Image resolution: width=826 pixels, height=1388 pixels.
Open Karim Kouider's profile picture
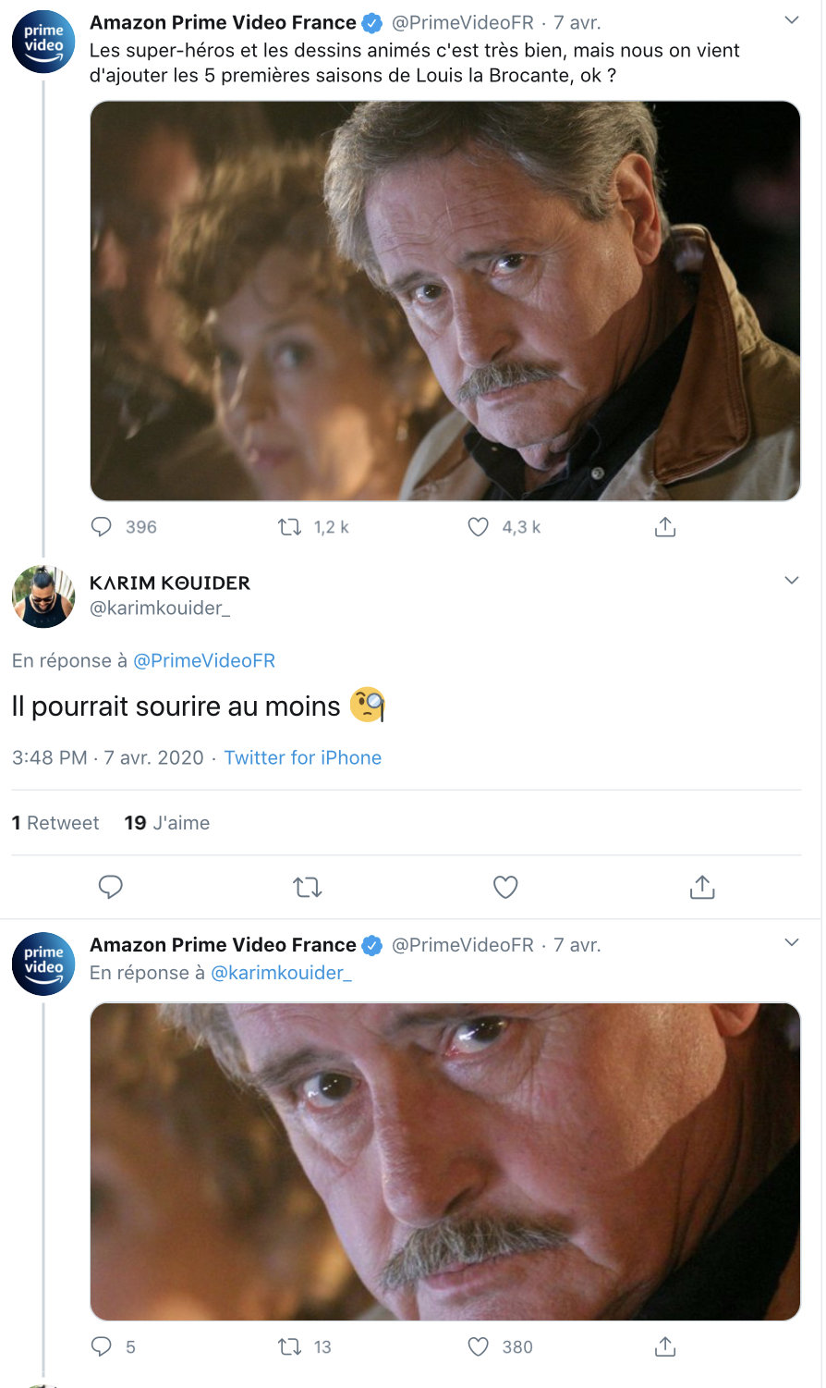(43, 596)
